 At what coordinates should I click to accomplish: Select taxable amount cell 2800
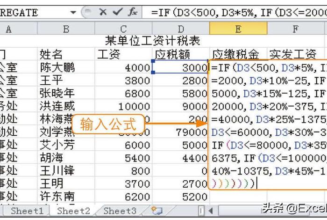[180, 81]
